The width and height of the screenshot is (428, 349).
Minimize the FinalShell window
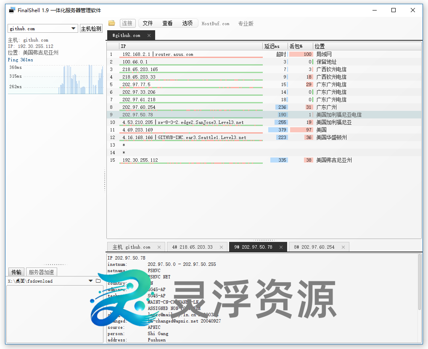(x=375, y=10)
